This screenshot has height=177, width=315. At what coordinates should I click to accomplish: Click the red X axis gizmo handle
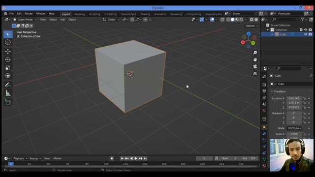pos(243,42)
